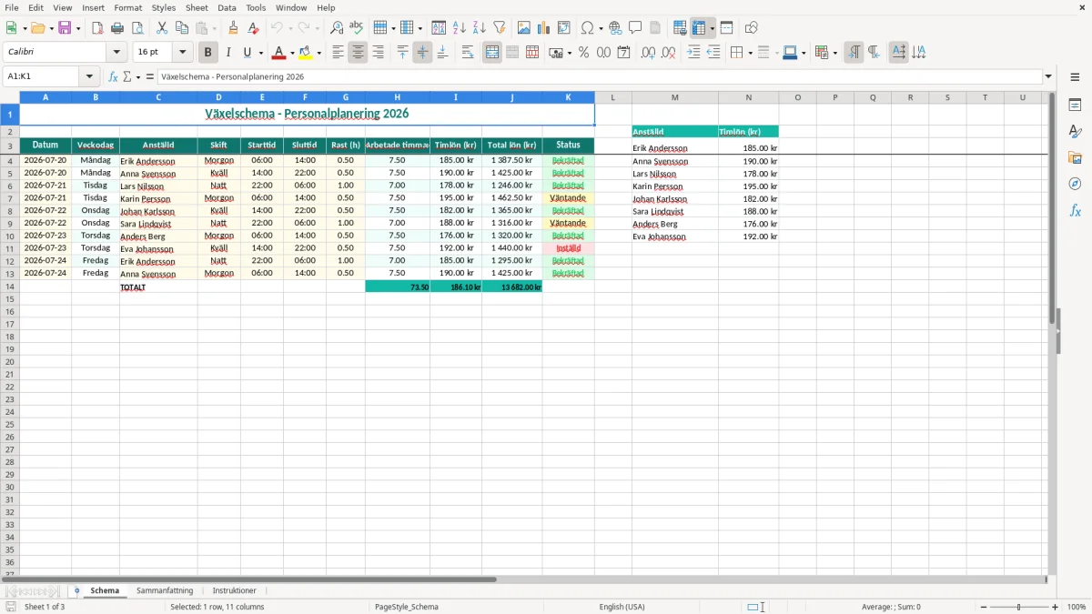The width and height of the screenshot is (1092, 614).
Task: Click PageStyle_Schema in status bar
Action: [x=406, y=607]
